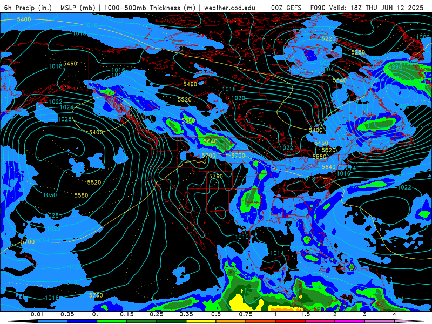Click the 0.01 value on the precipitation scale
The width and height of the screenshot is (432, 324).
(x=37, y=314)
